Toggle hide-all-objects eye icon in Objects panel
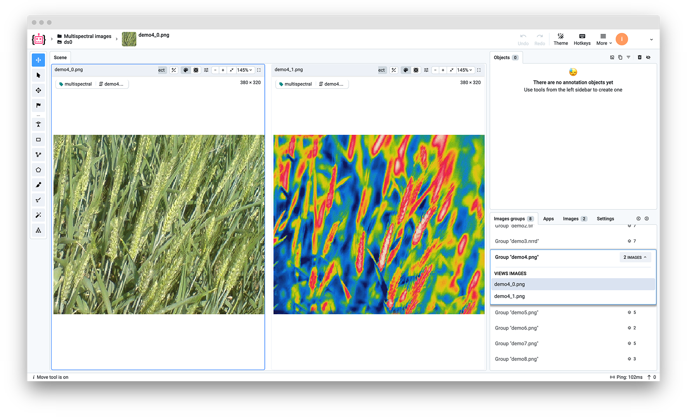The height and width of the screenshot is (420, 687). [x=648, y=57]
